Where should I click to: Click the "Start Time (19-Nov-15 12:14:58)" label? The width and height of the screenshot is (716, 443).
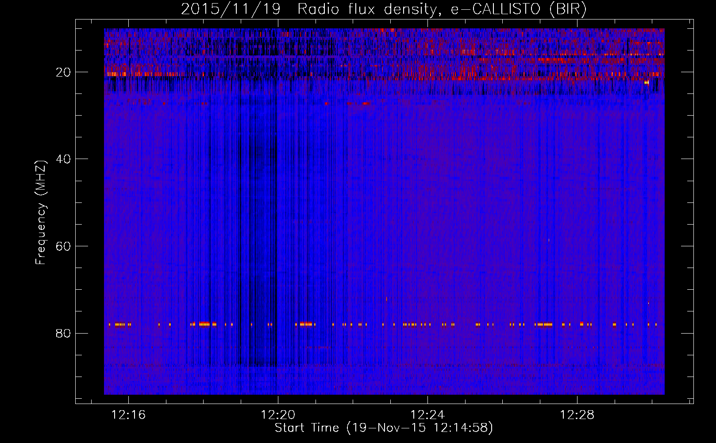(x=384, y=428)
